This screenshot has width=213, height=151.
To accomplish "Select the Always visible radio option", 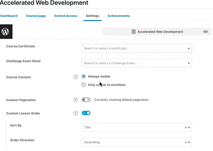I will [x=84, y=76].
